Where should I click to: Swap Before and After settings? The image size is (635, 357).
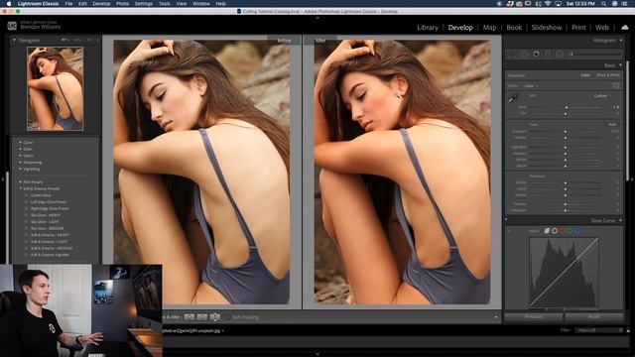tap(215, 317)
